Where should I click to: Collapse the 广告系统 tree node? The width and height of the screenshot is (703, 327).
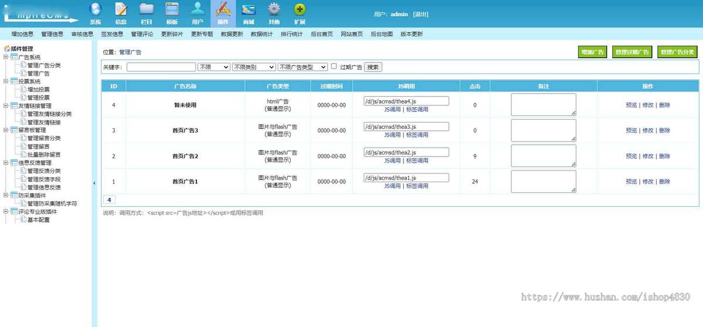tap(6, 57)
